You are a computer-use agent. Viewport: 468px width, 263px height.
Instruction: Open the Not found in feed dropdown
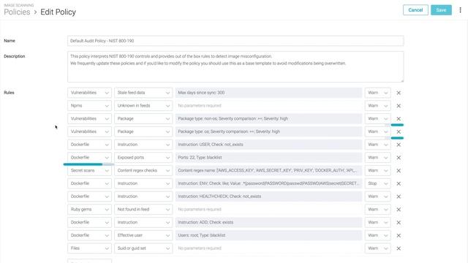pyautogui.click(x=143, y=210)
